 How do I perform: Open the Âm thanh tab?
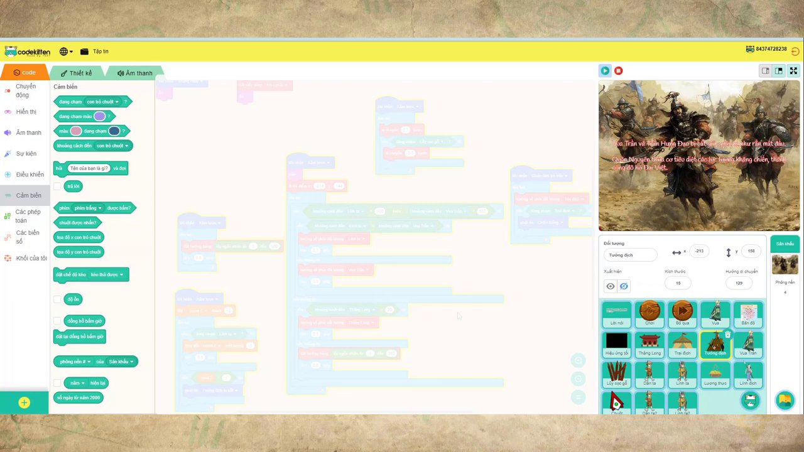pos(134,73)
